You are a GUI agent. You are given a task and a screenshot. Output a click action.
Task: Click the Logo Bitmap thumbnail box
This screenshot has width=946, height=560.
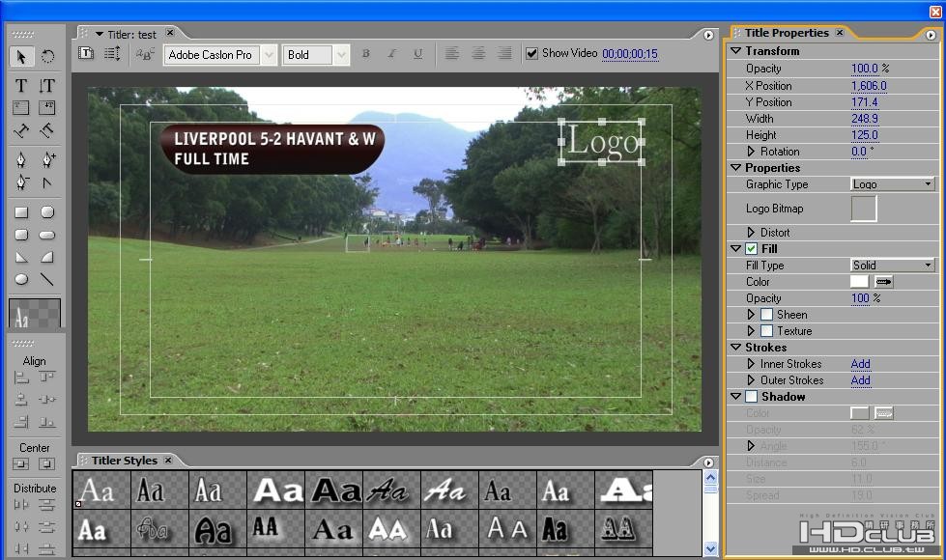click(863, 209)
